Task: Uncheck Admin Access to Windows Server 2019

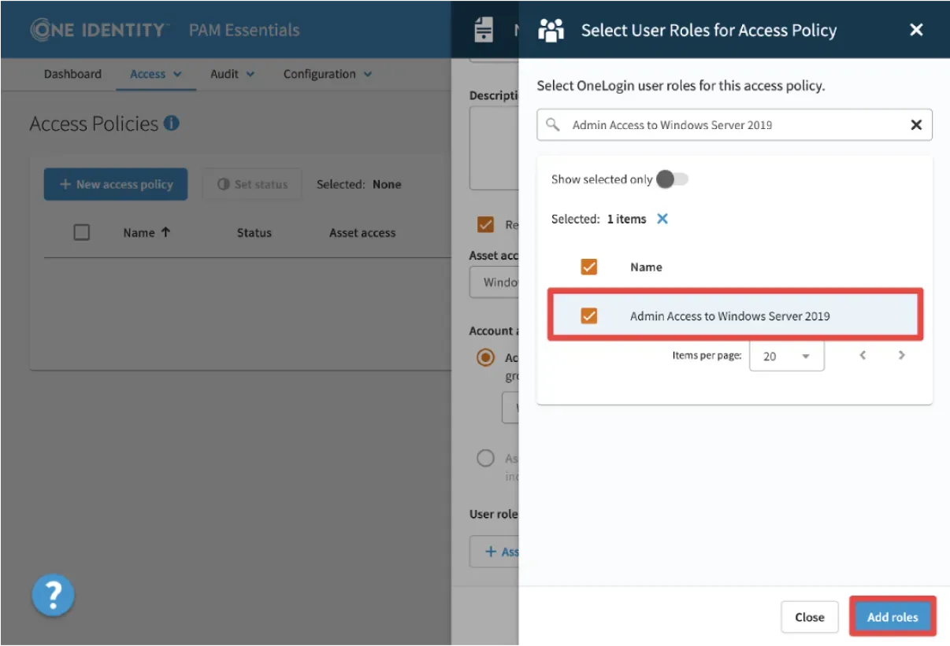Action: (x=588, y=316)
